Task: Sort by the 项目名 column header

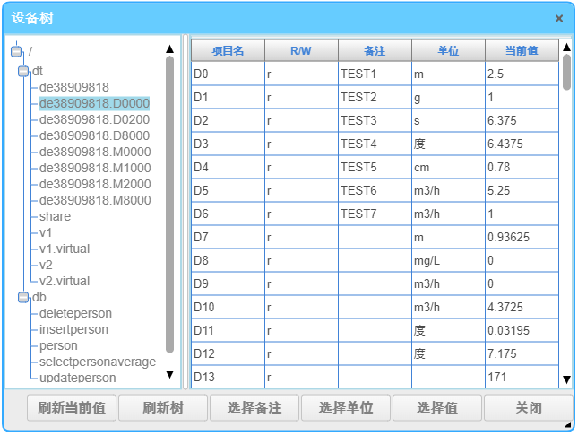Action: (228, 51)
